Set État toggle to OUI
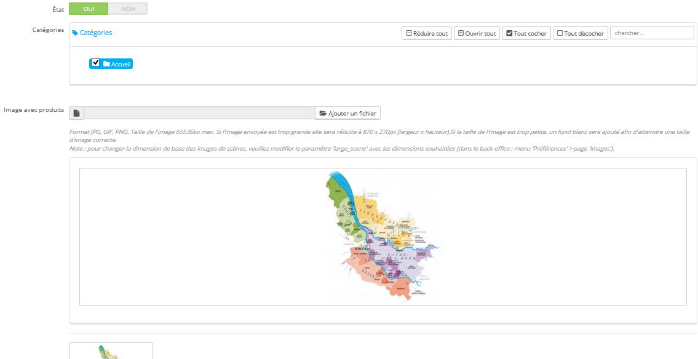Screen dimensions: 698x359 89,9
